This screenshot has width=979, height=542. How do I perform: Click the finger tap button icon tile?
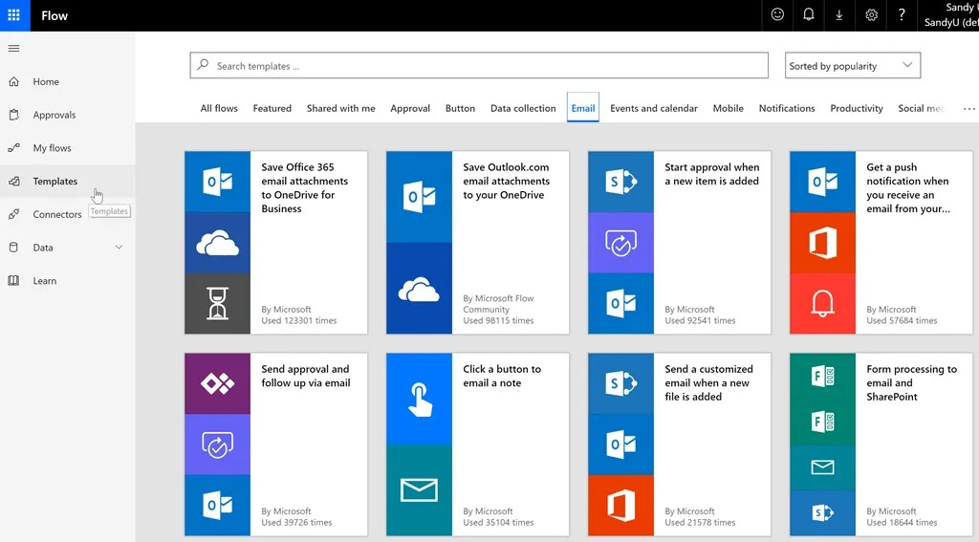[x=419, y=399]
